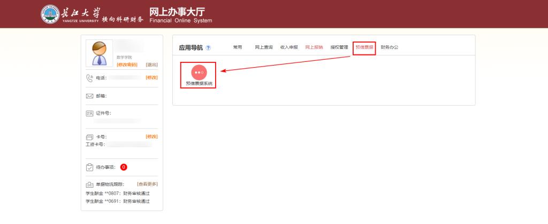This screenshot has height=224, width=548.
Task: Switch to the 常用 tab
Action: [238, 47]
